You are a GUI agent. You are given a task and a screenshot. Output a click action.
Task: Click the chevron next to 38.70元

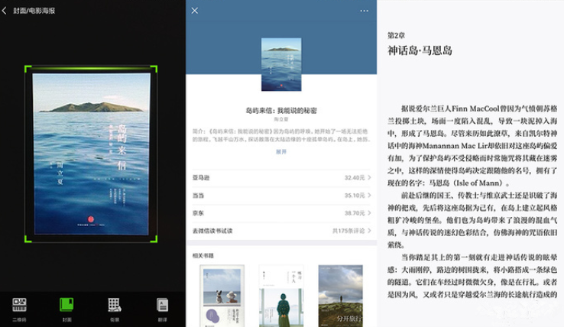[x=369, y=213]
